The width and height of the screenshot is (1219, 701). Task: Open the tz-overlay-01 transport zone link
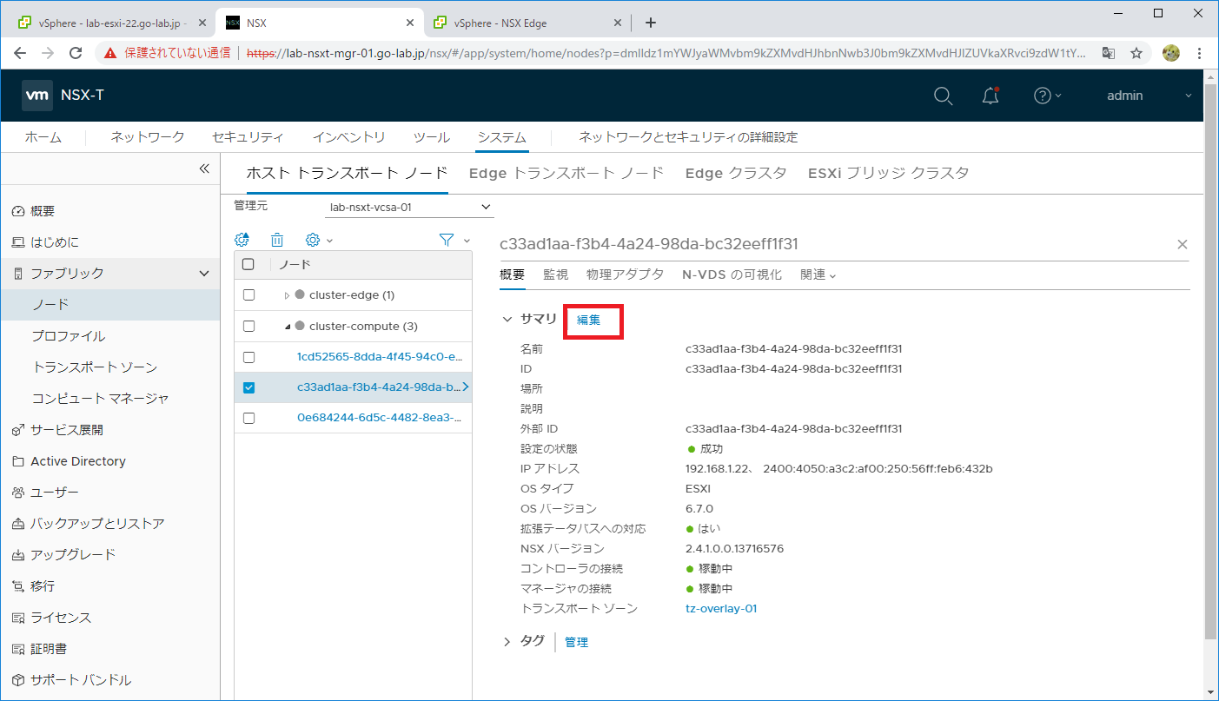click(x=721, y=609)
